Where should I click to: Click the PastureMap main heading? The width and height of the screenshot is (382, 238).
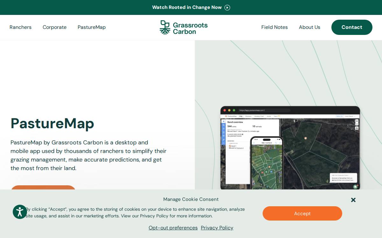(52, 123)
